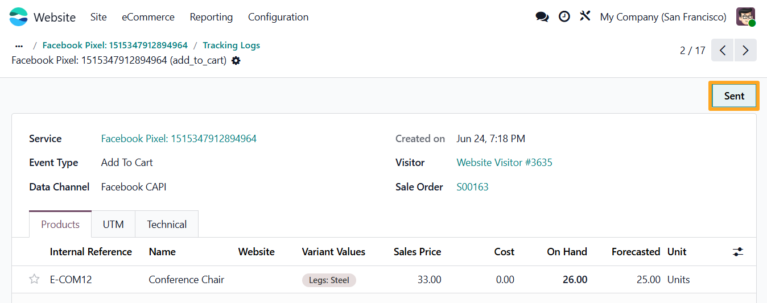Click the Cost column header
This screenshot has height=303, width=767.
tap(504, 252)
